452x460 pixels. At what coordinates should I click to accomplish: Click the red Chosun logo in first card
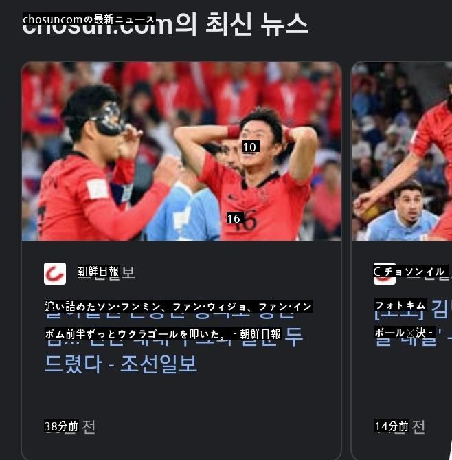(x=55, y=274)
